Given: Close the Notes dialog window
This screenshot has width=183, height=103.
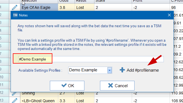Looking at the screenshot, I should pos(169,15).
